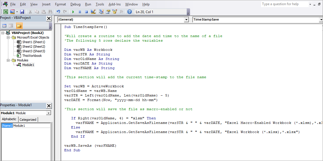Save the project with floppy disk icon
The width and height of the screenshot is (323, 161).
(22, 12)
